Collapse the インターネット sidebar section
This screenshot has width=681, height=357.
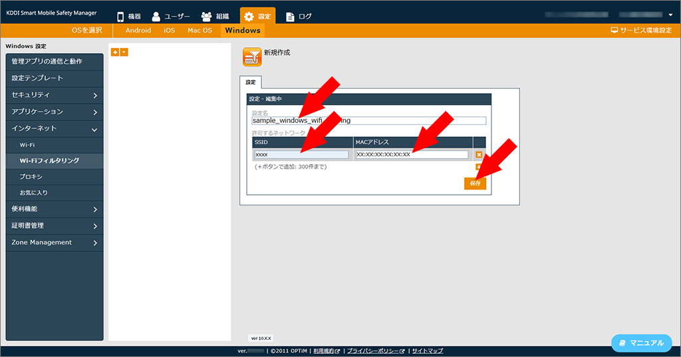55,128
